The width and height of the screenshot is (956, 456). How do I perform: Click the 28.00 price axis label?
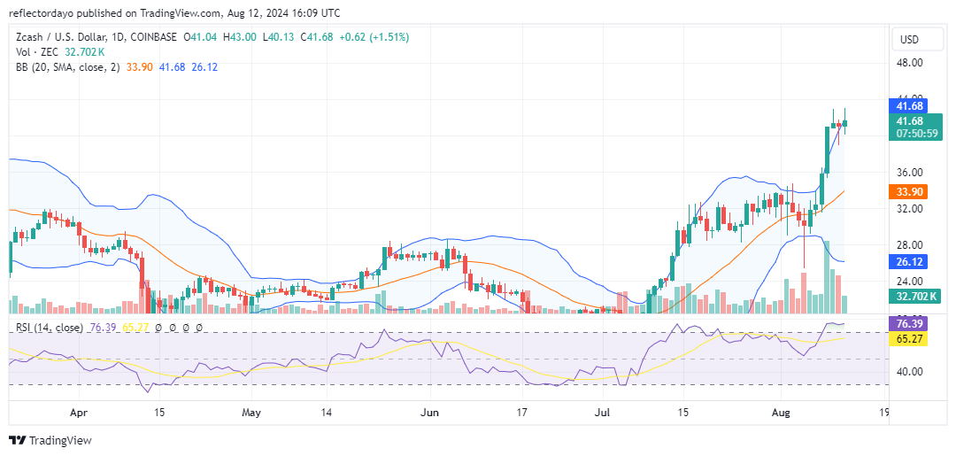(910, 244)
